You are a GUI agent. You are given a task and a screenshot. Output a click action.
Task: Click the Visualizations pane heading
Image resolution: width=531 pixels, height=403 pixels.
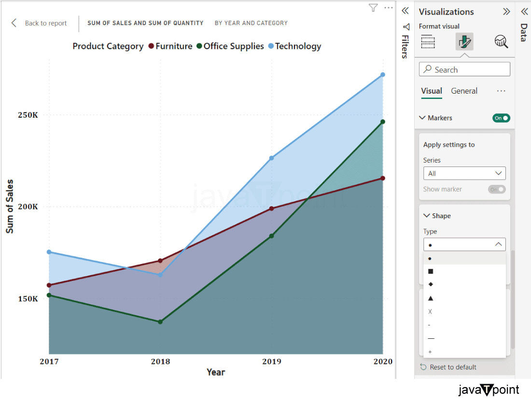[x=446, y=12]
